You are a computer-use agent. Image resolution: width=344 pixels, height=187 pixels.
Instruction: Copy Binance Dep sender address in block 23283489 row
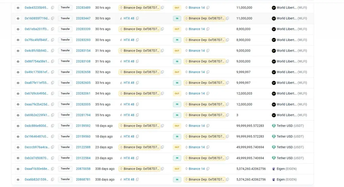pos(162,7)
